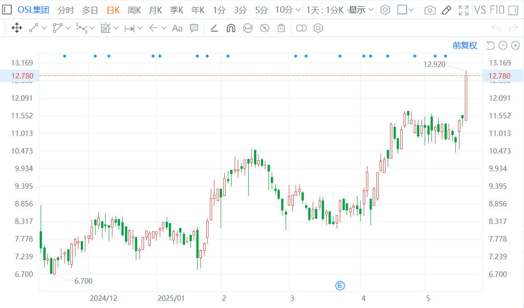The width and height of the screenshot is (524, 308).
Task: Switch to the 多日 tab
Action: pos(90,10)
